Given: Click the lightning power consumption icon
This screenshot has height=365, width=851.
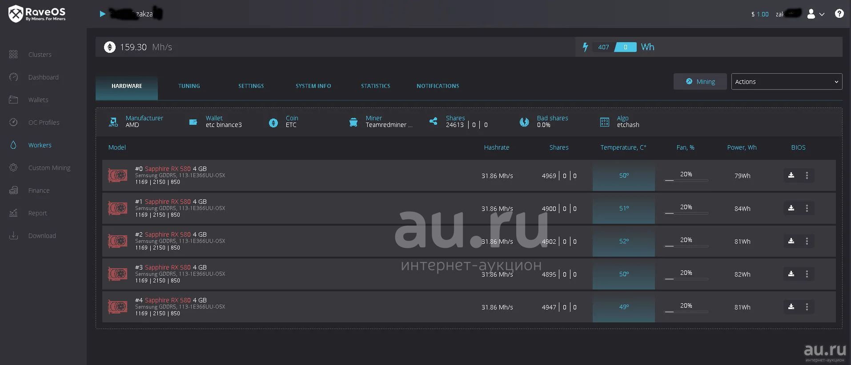Looking at the screenshot, I should click(x=585, y=47).
